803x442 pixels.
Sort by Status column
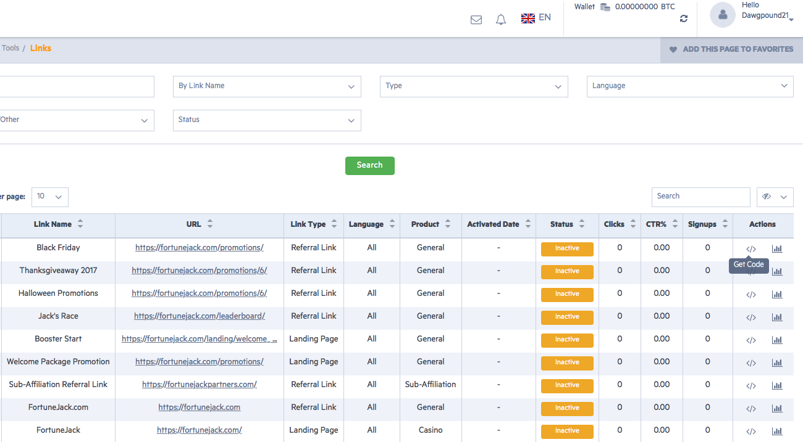tap(582, 224)
